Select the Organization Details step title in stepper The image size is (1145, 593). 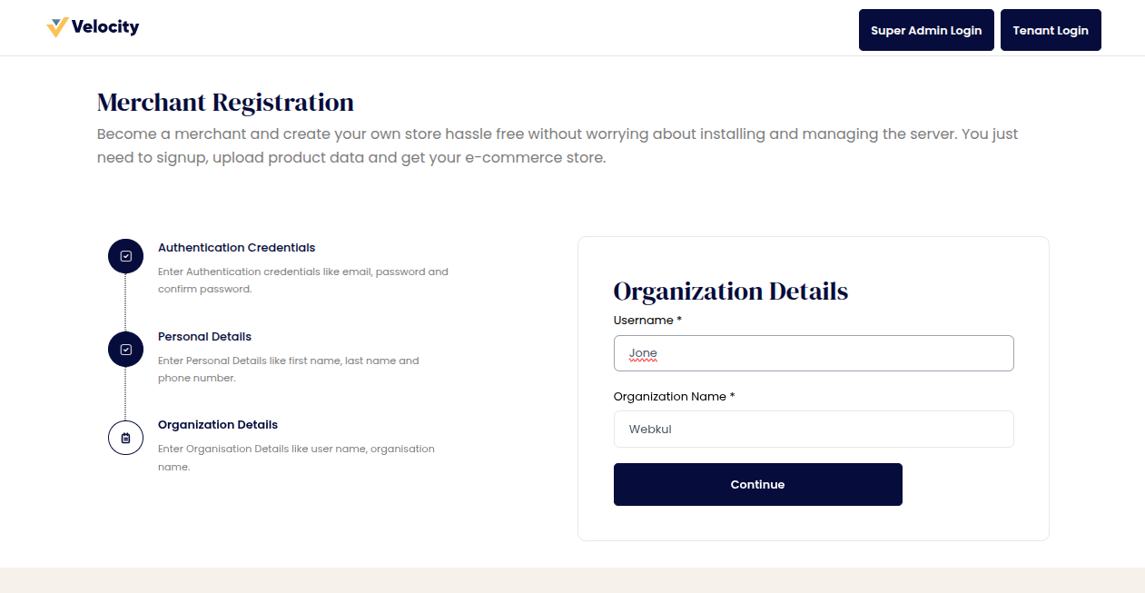(x=218, y=424)
